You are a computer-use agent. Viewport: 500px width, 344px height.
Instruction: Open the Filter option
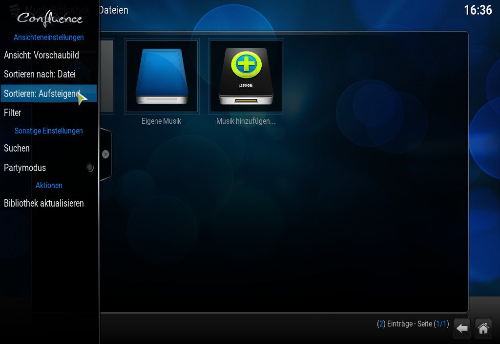tap(48, 113)
